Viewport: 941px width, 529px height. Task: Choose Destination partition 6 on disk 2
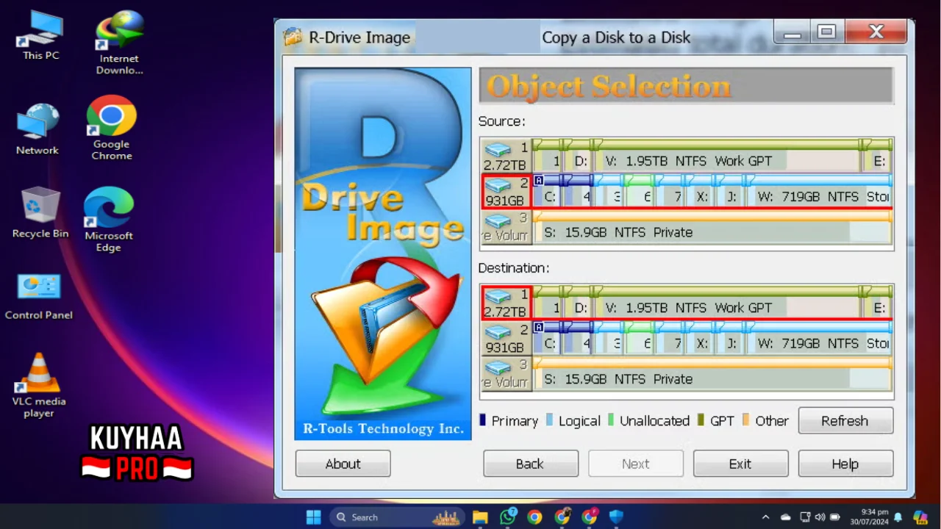(639, 338)
